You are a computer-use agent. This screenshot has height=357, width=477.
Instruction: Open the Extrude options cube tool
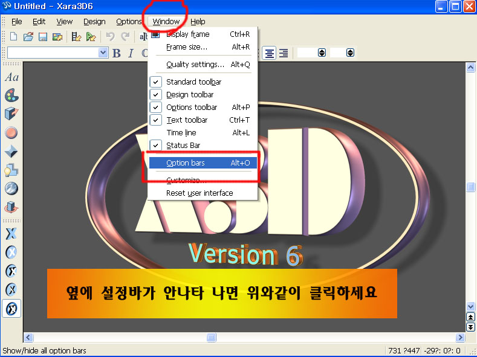11,114
